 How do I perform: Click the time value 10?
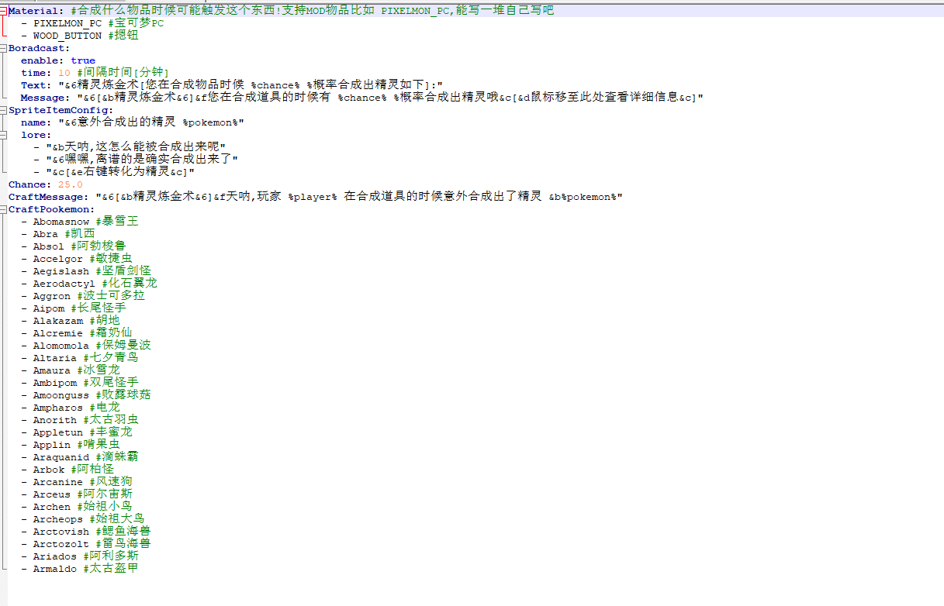point(64,73)
